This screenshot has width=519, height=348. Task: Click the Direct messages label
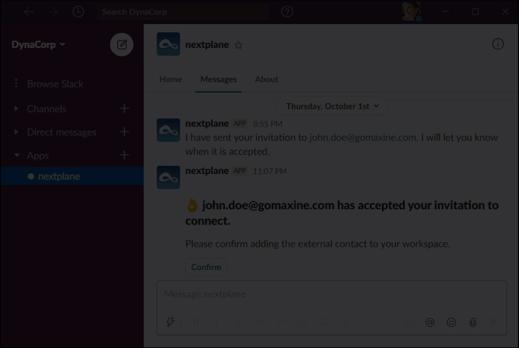point(61,132)
